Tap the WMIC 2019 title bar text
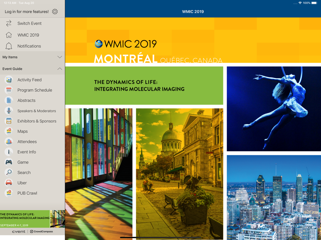The height and width of the screenshot is (240, 321). tap(193, 12)
